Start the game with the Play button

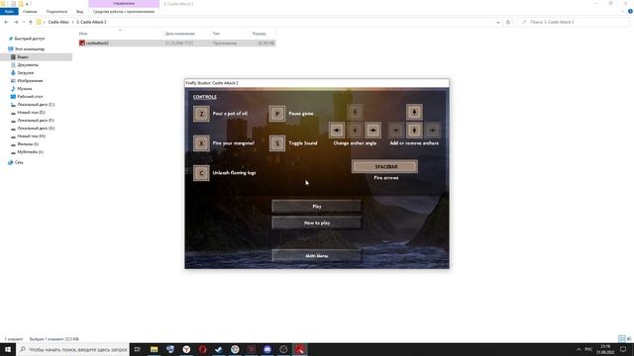click(317, 207)
